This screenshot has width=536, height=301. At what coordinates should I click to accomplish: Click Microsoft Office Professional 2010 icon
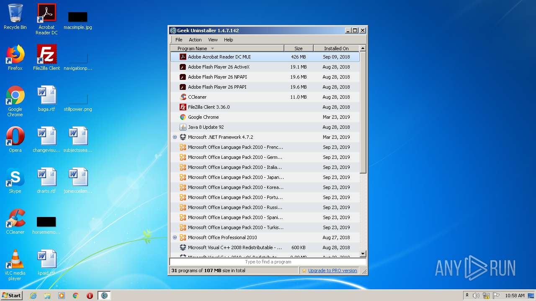(183, 237)
